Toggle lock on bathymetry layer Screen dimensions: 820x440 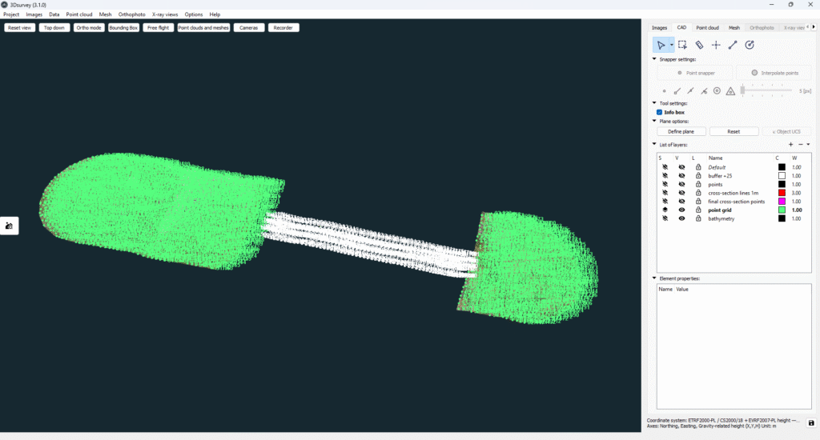[698, 218]
